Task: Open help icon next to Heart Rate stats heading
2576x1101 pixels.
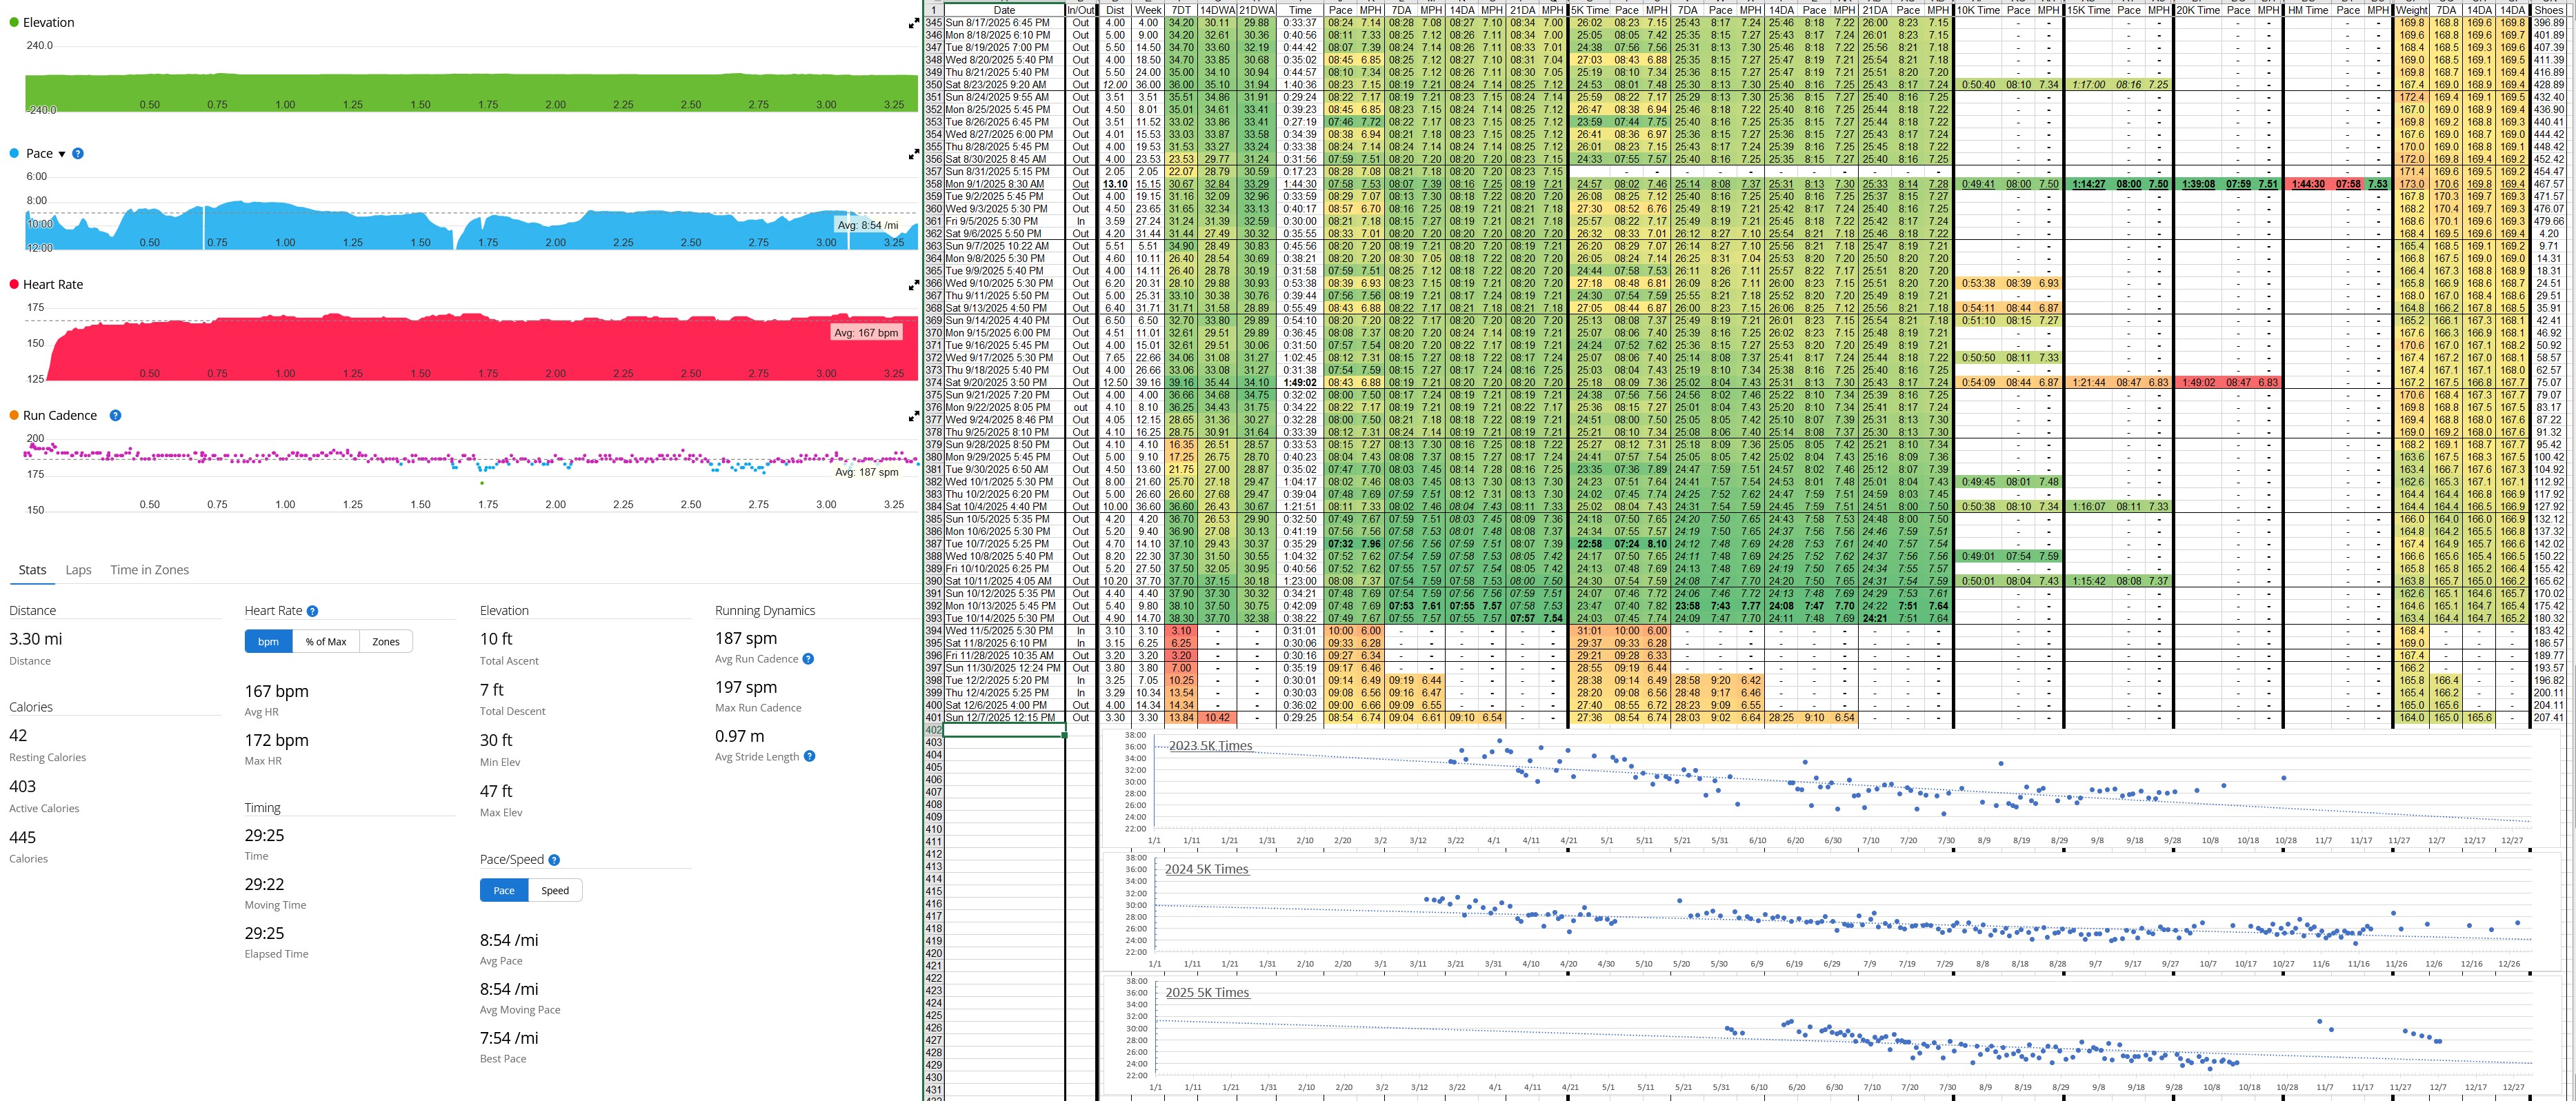Action: (312, 611)
